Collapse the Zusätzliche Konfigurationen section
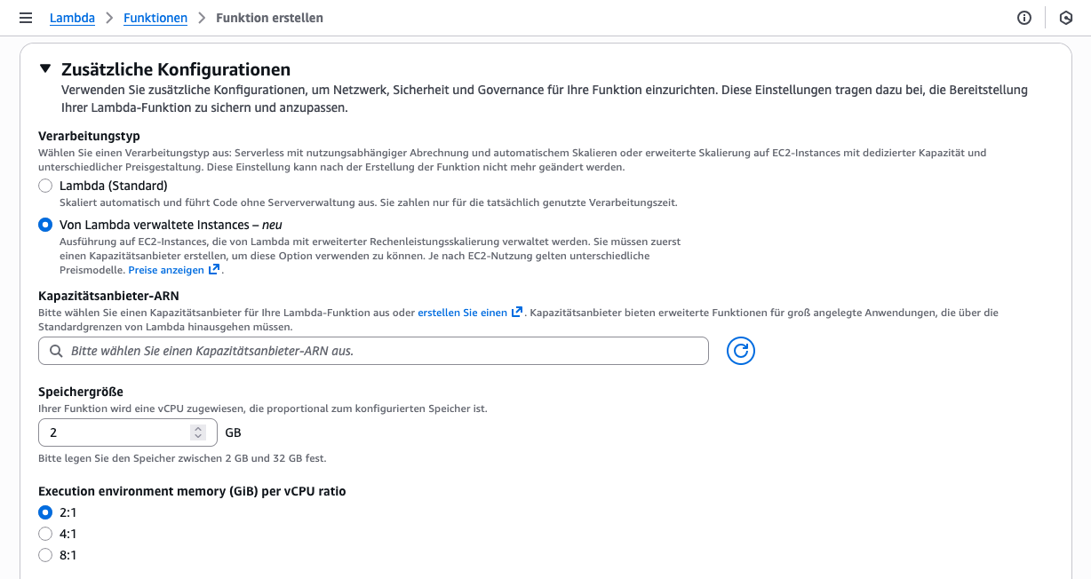This screenshot has width=1091, height=579. click(45, 68)
